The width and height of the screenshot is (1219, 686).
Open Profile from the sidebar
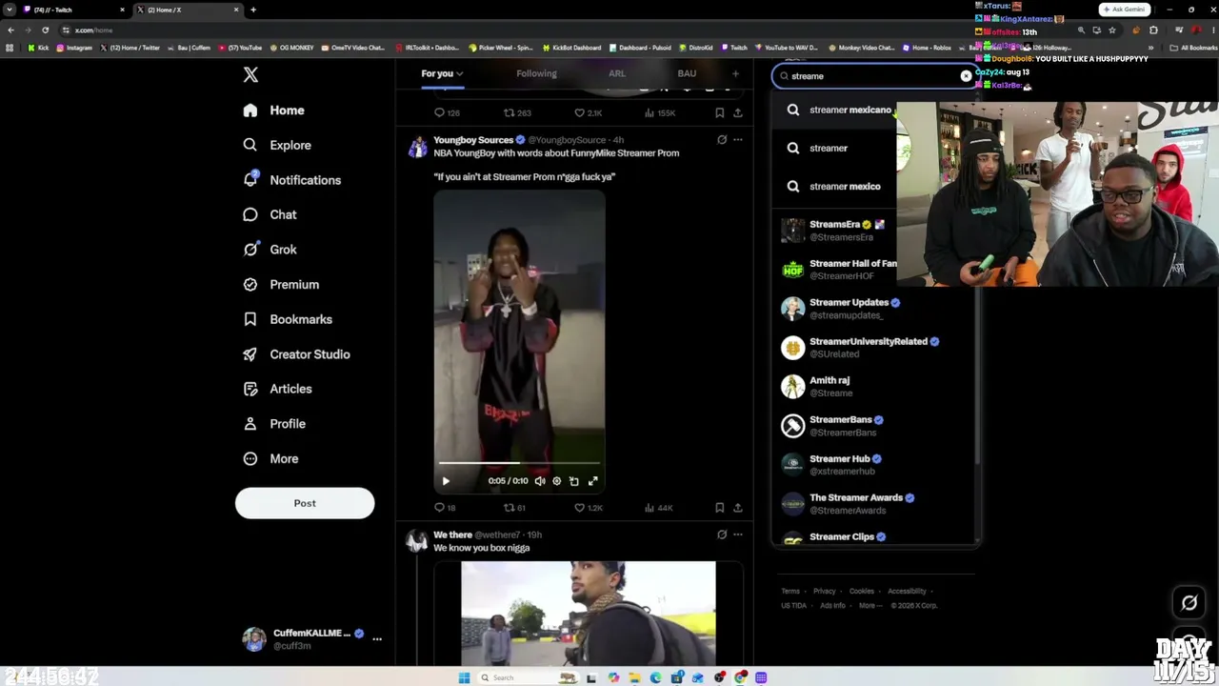click(274, 424)
